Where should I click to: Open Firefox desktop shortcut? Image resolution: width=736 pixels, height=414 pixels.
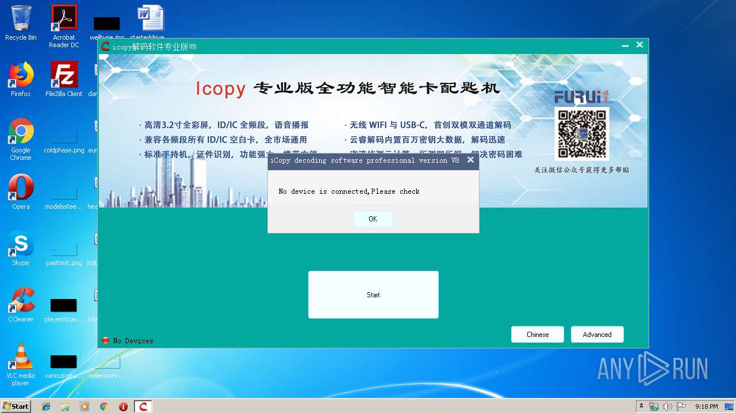point(21,79)
